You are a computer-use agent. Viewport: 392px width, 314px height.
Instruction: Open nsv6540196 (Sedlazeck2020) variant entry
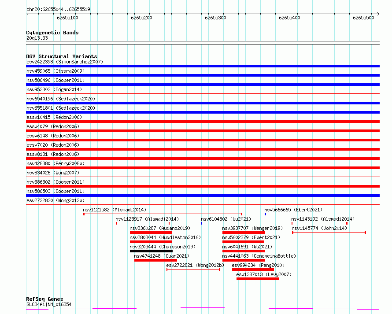(x=61, y=99)
